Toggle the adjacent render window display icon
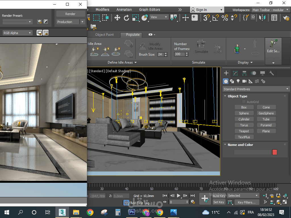 pos(46,33)
